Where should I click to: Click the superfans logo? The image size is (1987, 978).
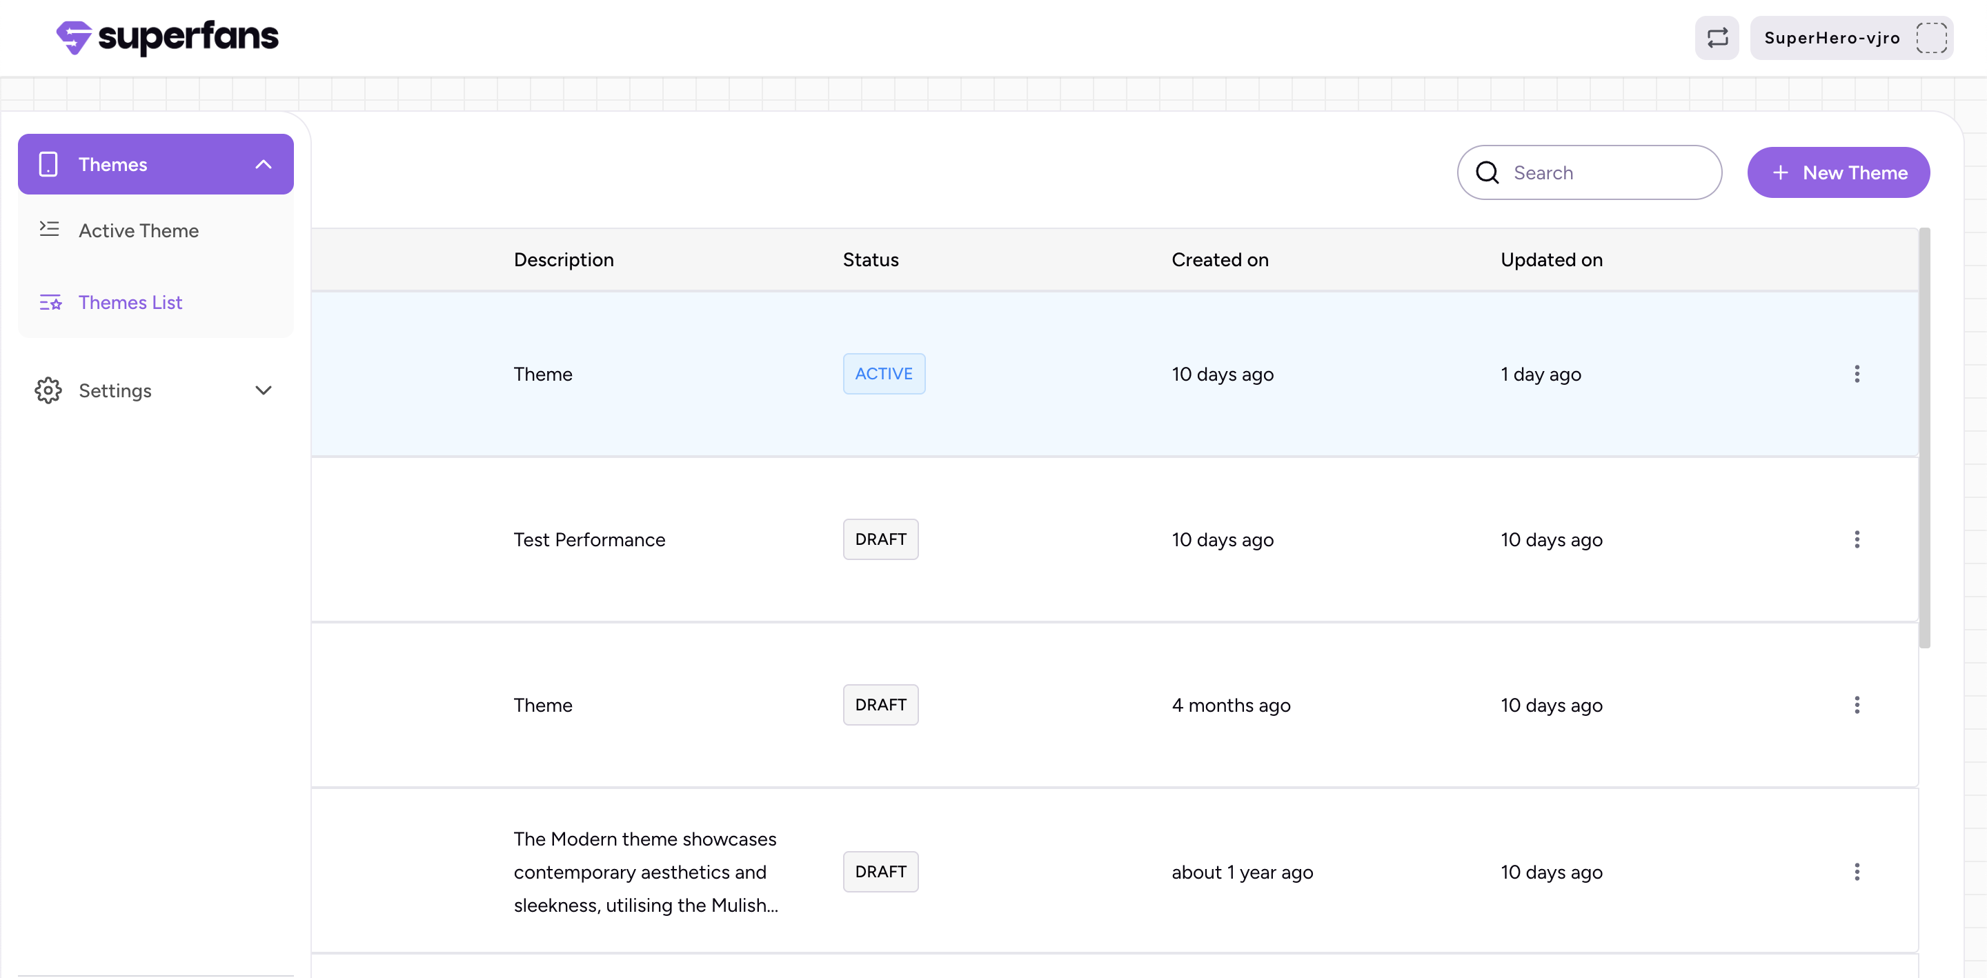coord(166,37)
